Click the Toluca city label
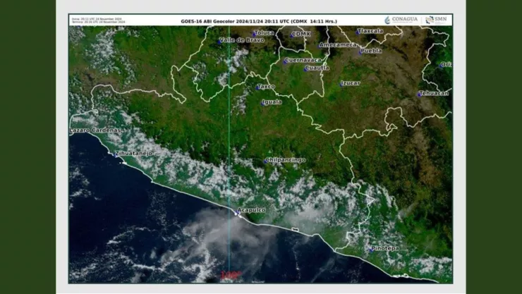 (x=264, y=32)
